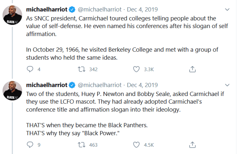The width and height of the screenshot is (239, 154).
Task: Expand the second tweet's chevron menu
Action: pos(227,85)
